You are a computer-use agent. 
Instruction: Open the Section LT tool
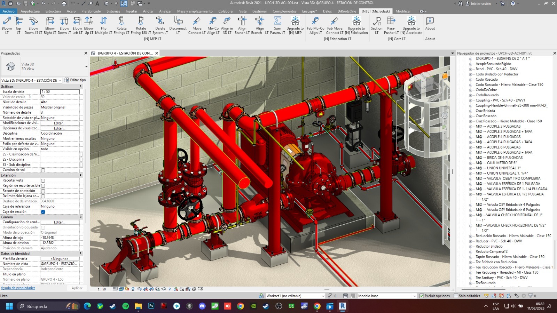377,25
